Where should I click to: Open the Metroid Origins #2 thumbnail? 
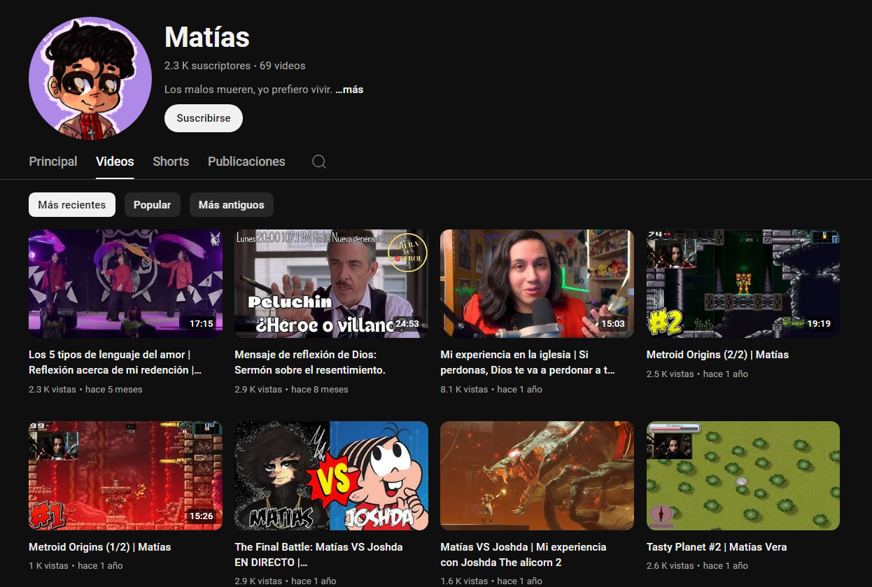(743, 284)
